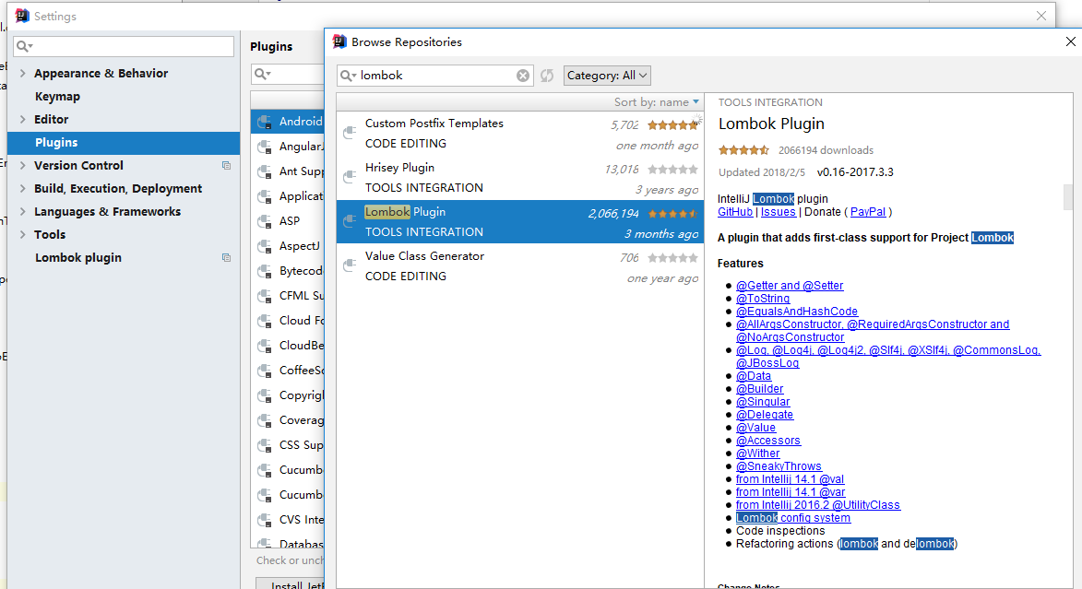
Task: Select Hrisey Plugin row
Action: tap(520, 177)
